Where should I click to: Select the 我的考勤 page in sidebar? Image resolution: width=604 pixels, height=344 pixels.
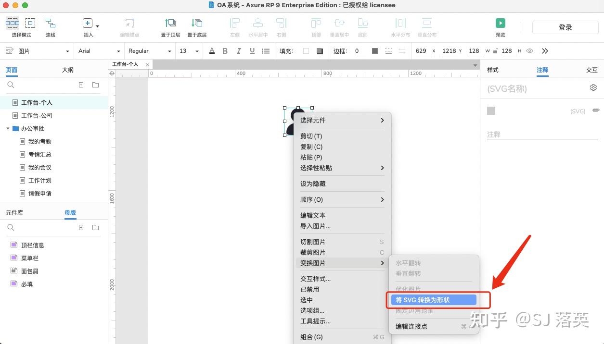point(41,141)
